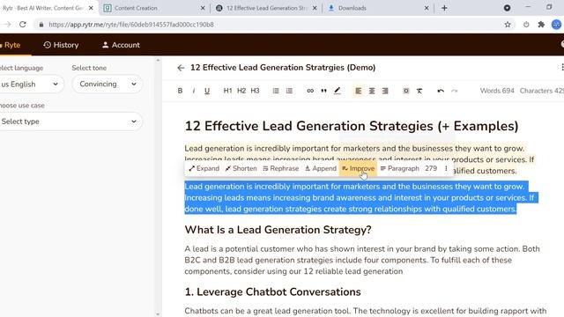
Task: Toggle bold formatting in editor toolbar
Action: (180, 91)
